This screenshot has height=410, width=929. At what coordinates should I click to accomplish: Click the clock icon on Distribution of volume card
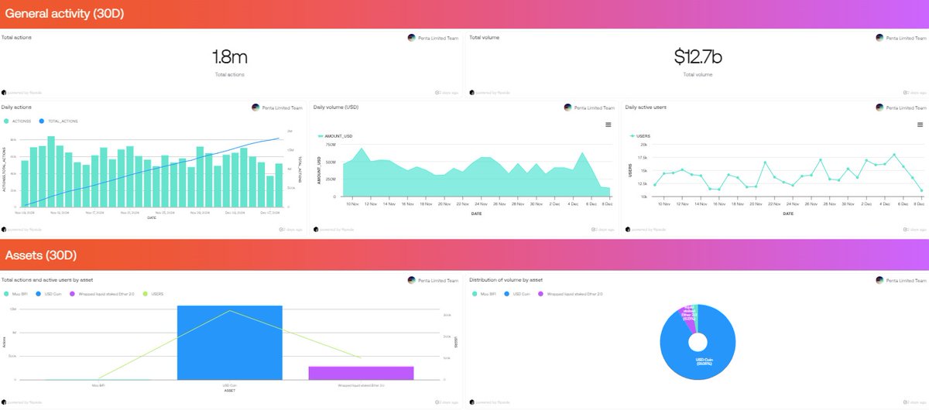[x=904, y=402]
